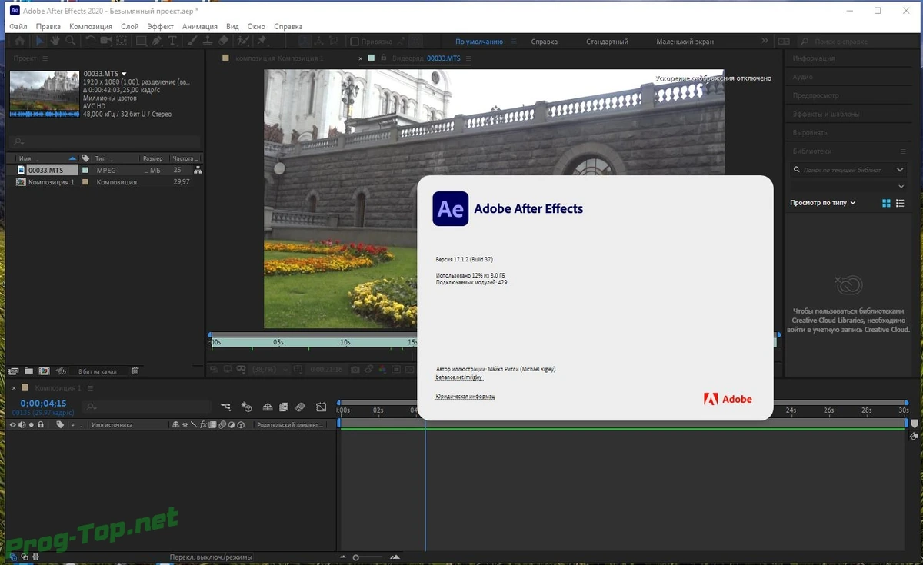Select the Rectangle shape tool
Screen dimensions: 923x565
pos(142,41)
